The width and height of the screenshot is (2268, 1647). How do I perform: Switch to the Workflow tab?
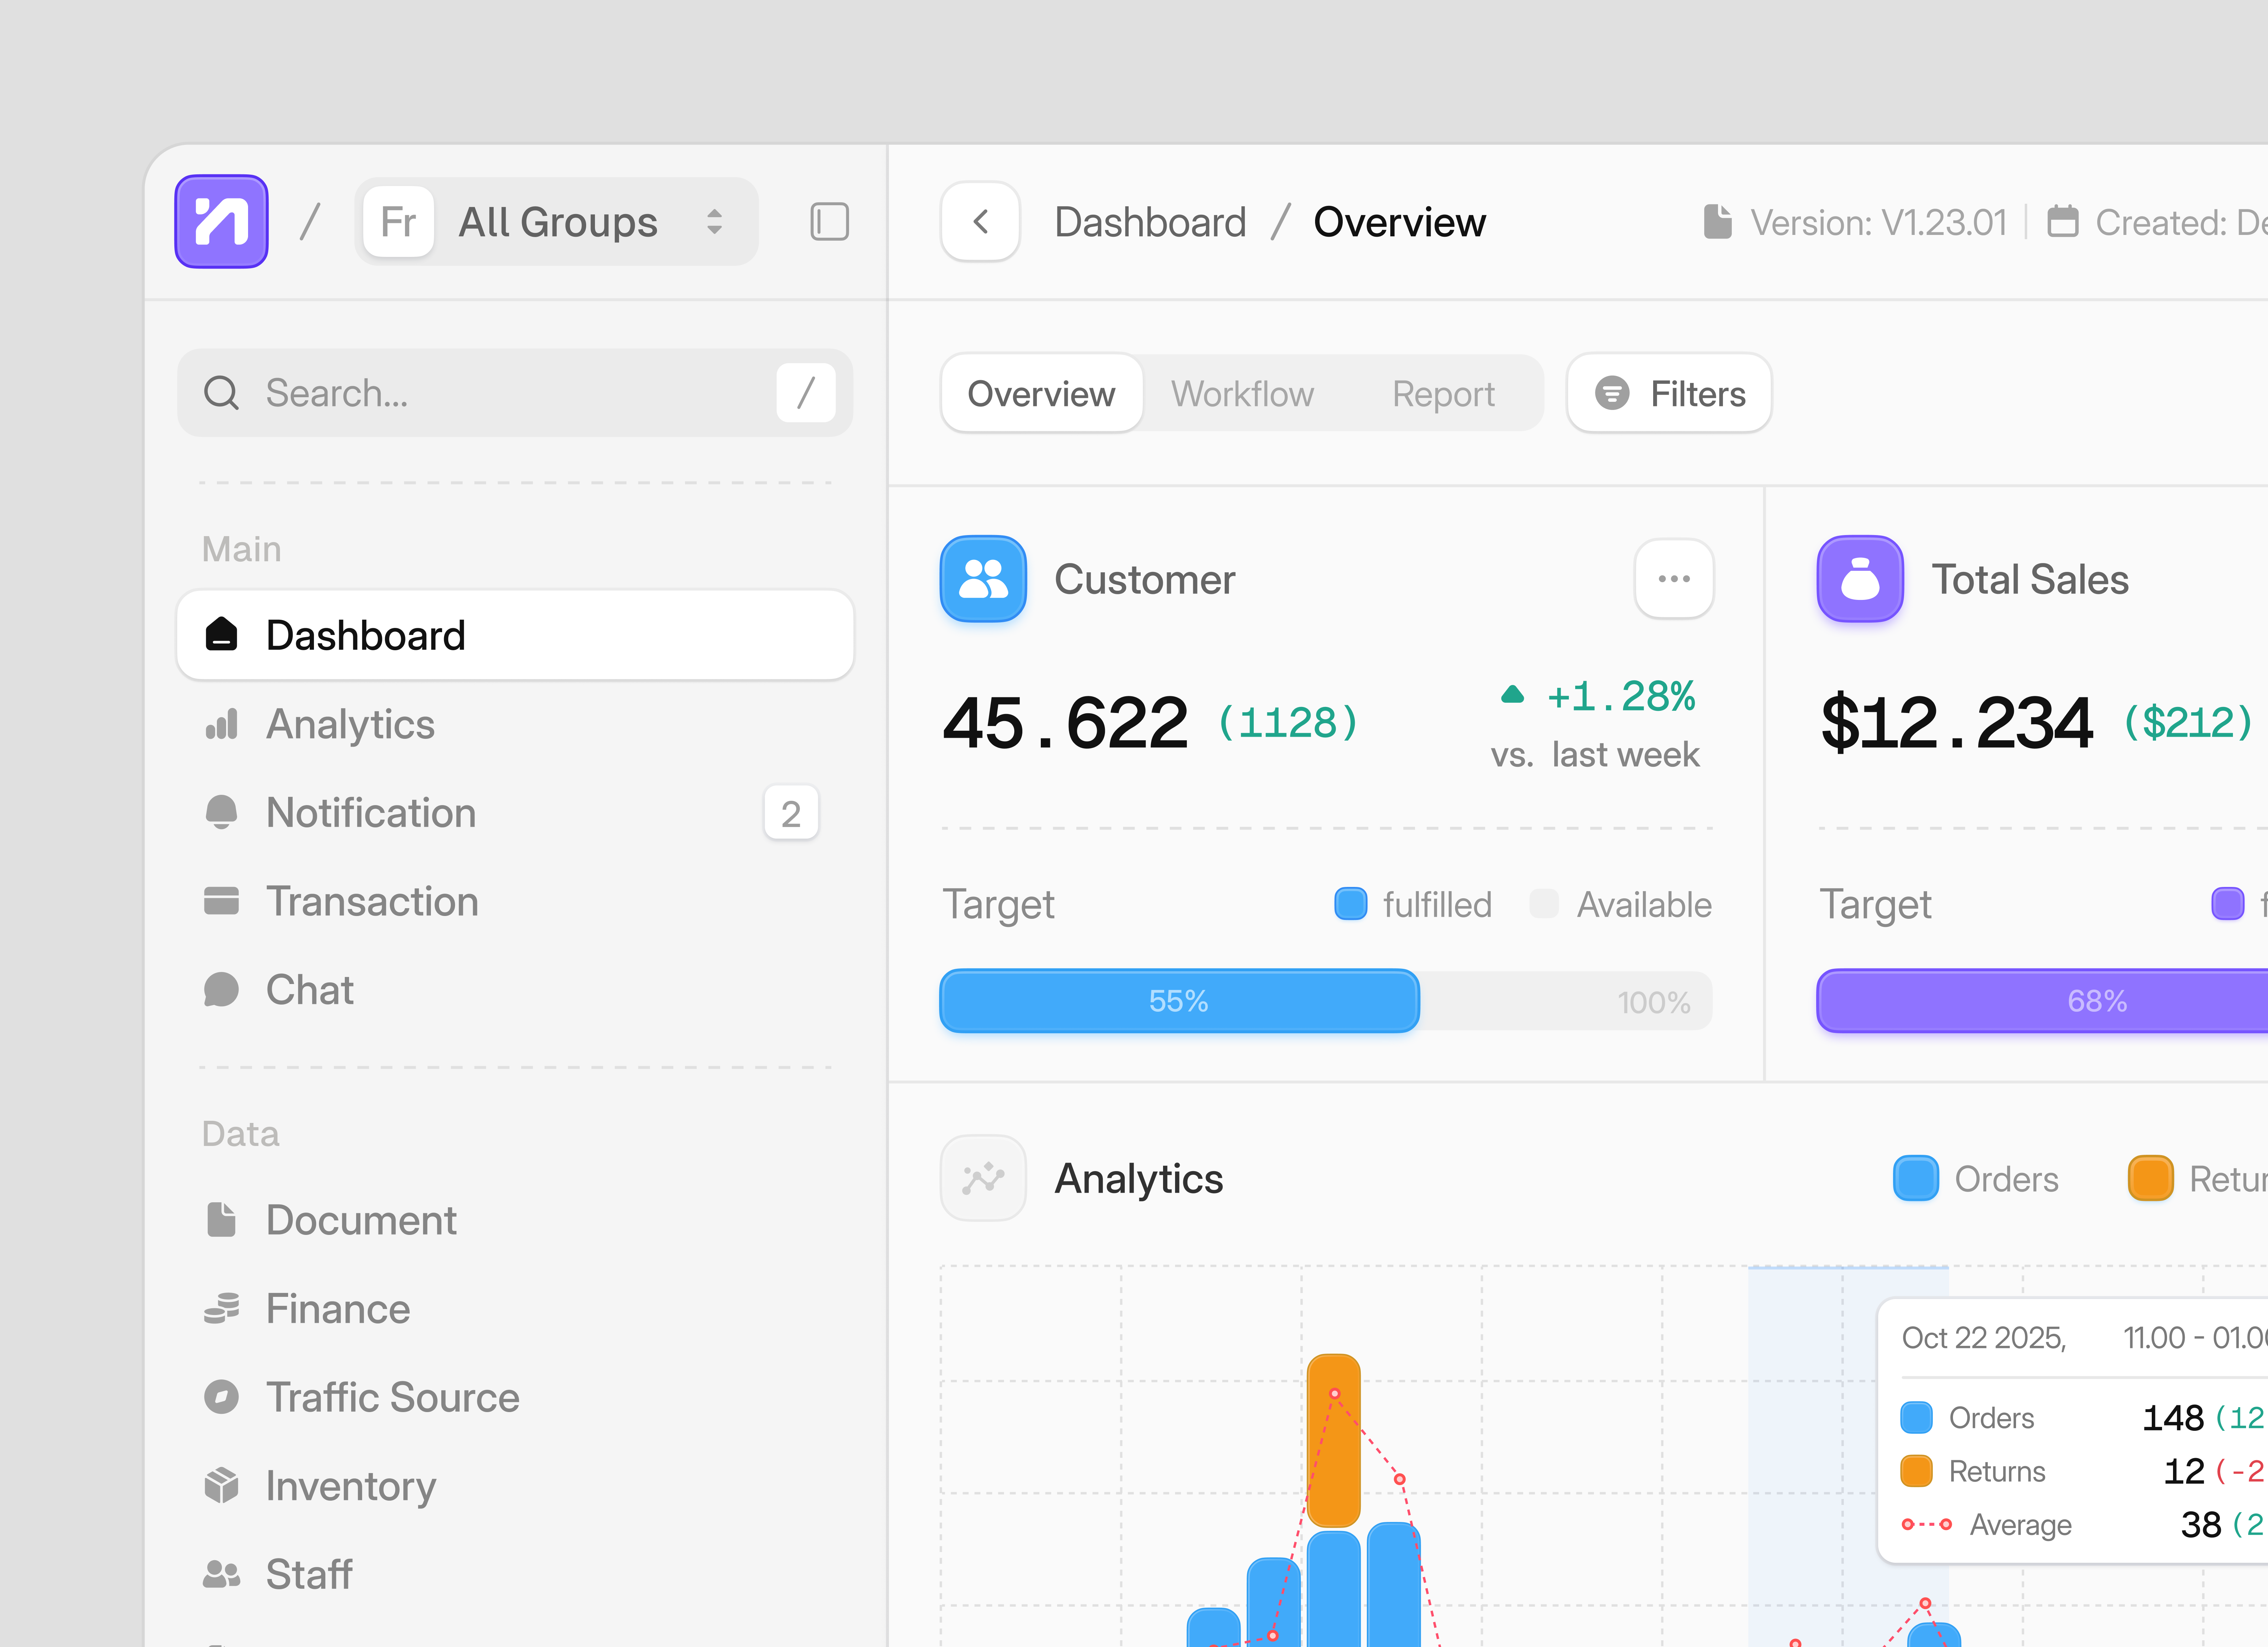pyautogui.click(x=1243, y=393)
